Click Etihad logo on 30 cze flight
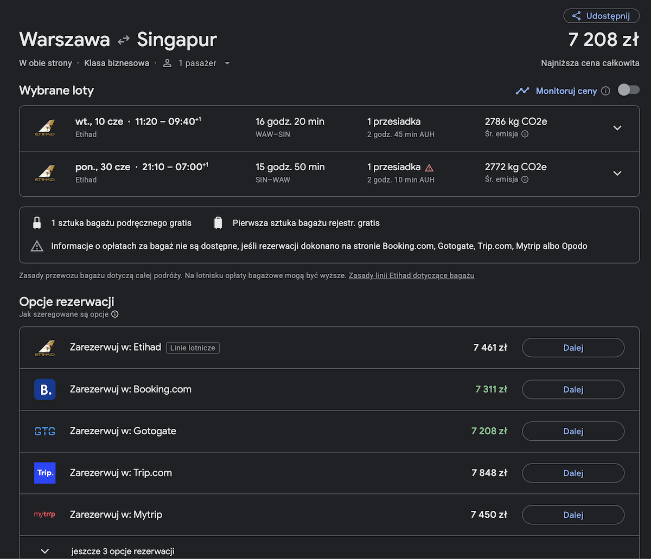The height and width of the screenshot is (559, 651). point(44,174)
